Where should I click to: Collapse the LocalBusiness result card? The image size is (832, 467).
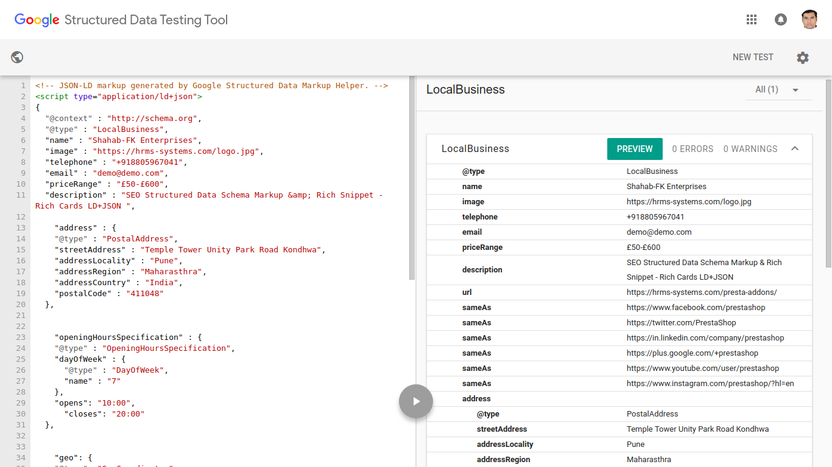795,149
